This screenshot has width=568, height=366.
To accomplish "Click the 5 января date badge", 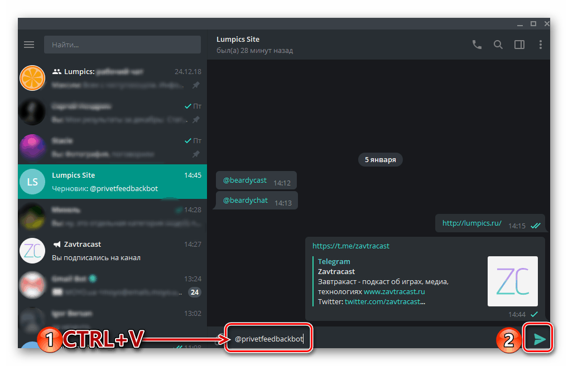I will [x=381, y=159].
